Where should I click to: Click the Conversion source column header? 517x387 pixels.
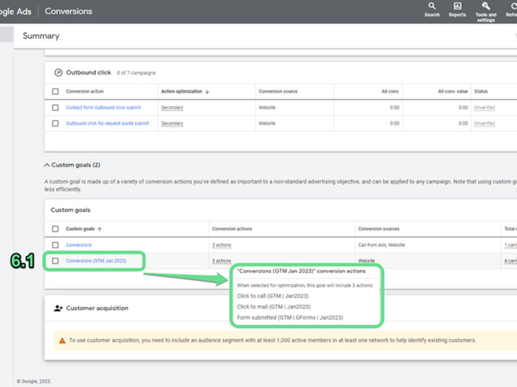(x=278, y=91)
